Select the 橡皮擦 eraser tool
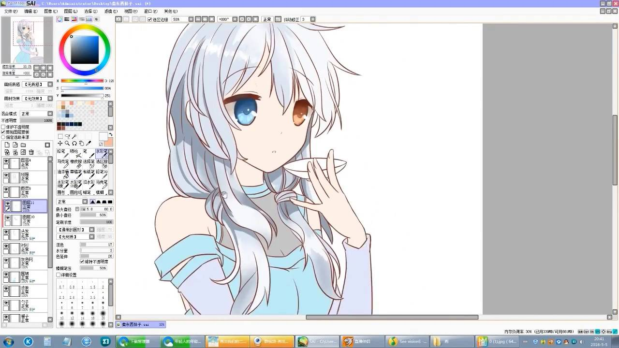The height and width of the screenshot is (348, 619). tap(75, 164)
